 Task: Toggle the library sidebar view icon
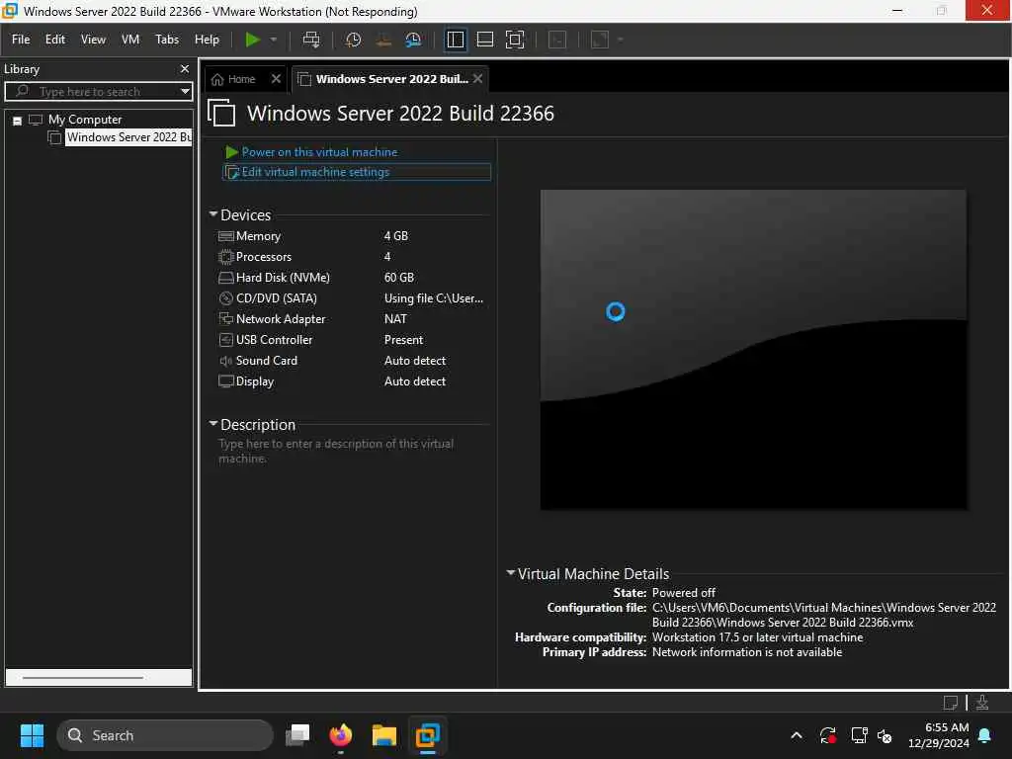pyautogui.click(x=455, y=40)
